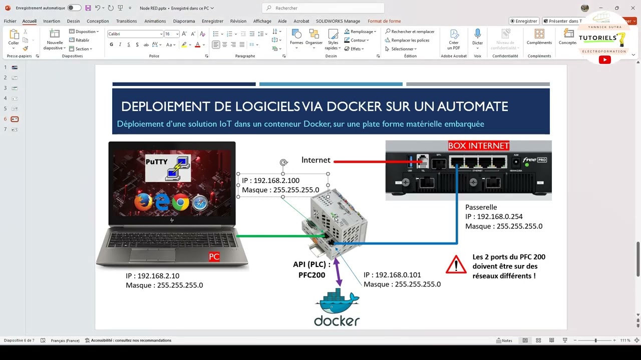
Task: Select slide 7 thumbnail in the slide panel
Action: (15, 129)
